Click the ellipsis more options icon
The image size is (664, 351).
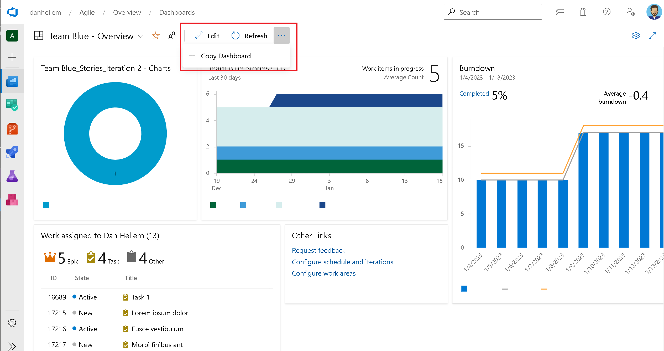[x=282, y=35]
